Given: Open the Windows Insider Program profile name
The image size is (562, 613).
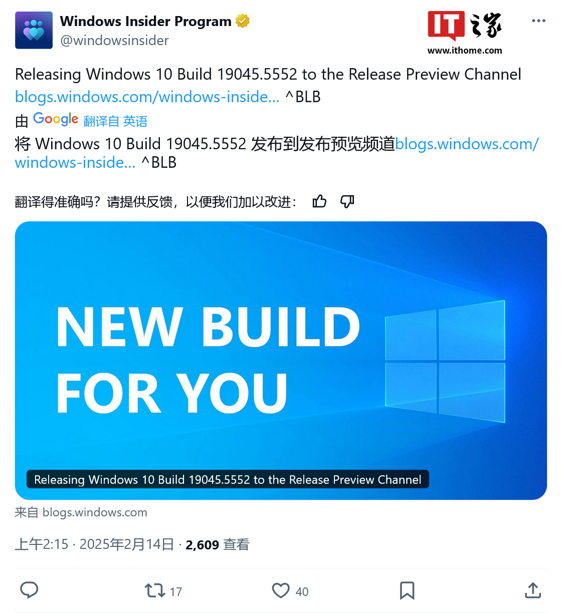Looking at the screenshot, I should tap(145, 21).
